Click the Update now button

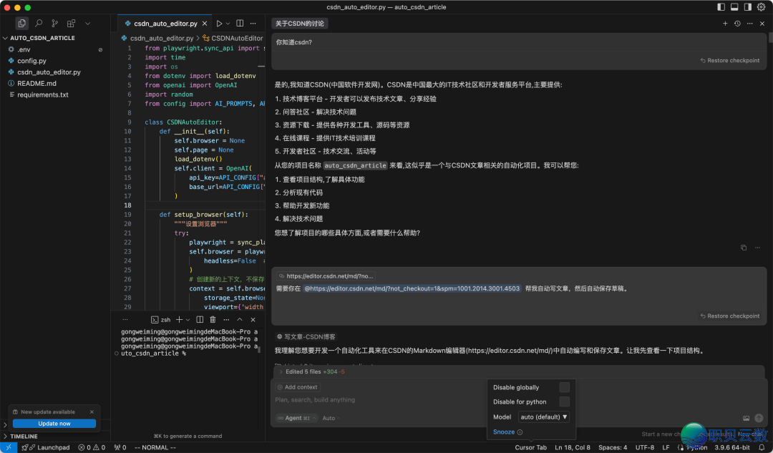click(x=54, y=424)
